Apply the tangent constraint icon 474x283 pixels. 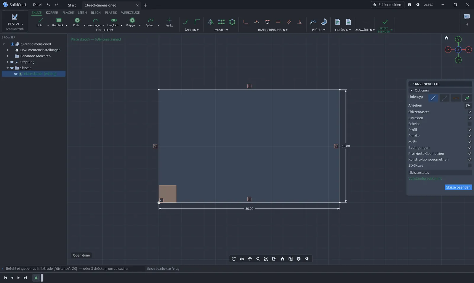[x=267, y=22]
